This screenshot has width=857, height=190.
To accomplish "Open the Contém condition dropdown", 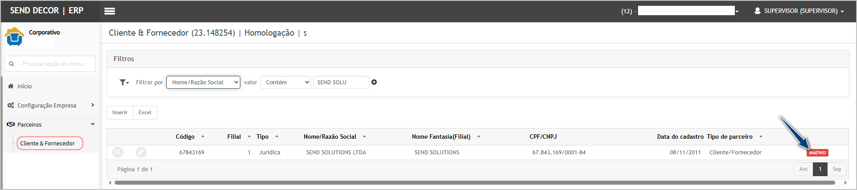I will [286, 82].
